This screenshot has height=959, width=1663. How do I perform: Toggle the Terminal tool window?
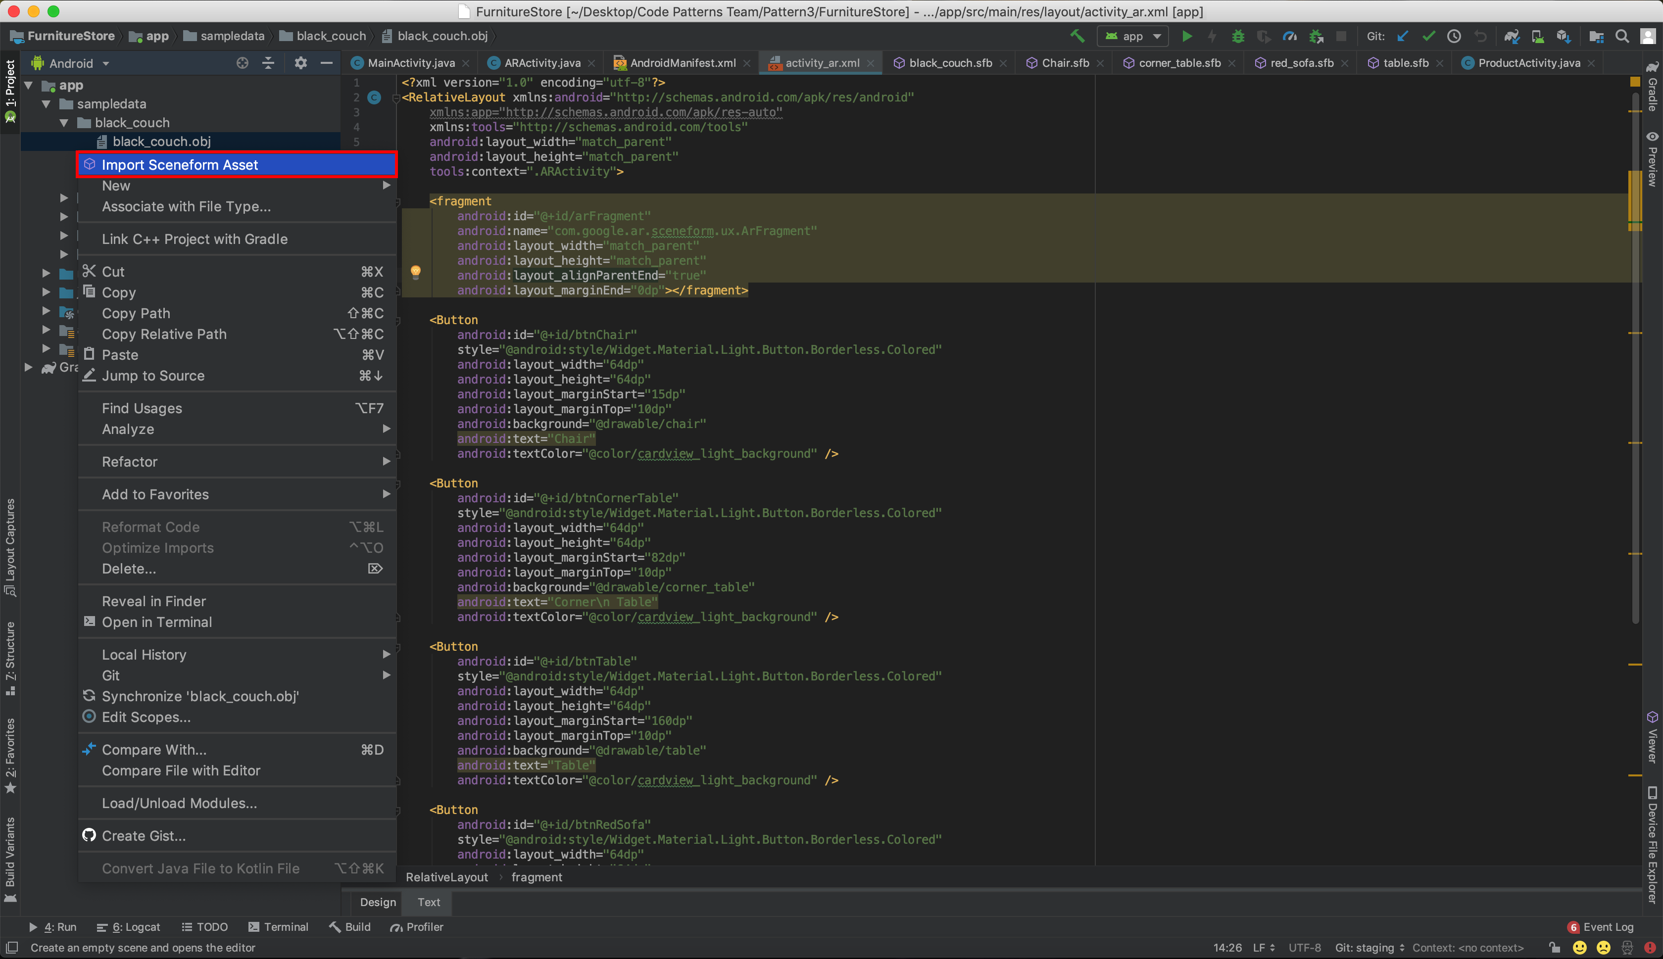[x=278, y=927]
